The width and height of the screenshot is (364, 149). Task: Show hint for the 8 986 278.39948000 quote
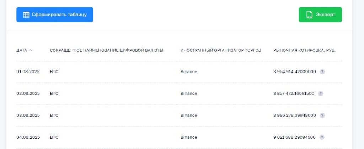(x=322, y=115)
